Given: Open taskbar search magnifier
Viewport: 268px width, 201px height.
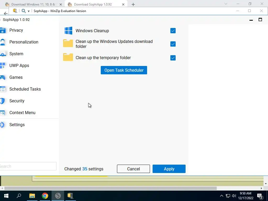Looking at the screenshot, I should 19,196.
